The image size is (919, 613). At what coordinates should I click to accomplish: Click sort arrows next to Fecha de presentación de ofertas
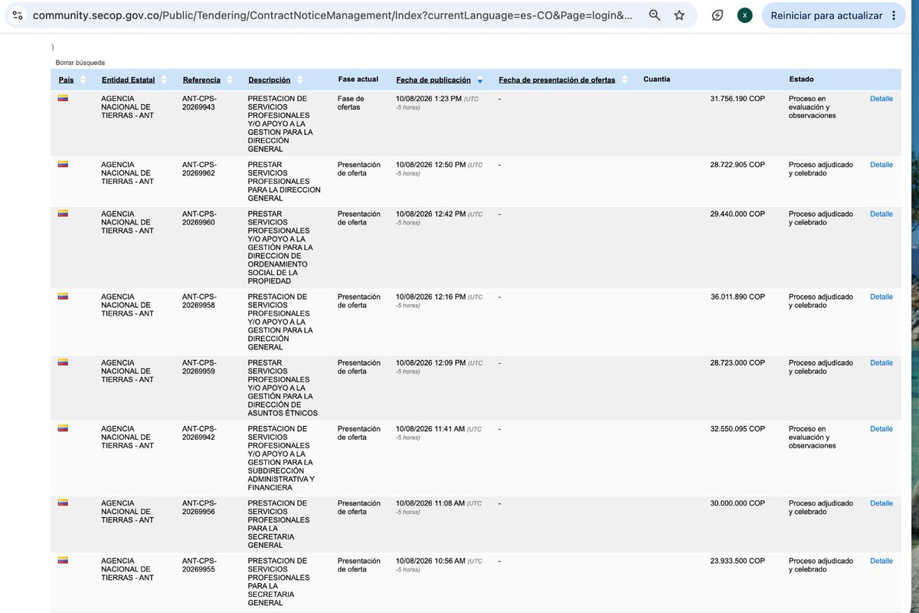(x=624, y=80)
